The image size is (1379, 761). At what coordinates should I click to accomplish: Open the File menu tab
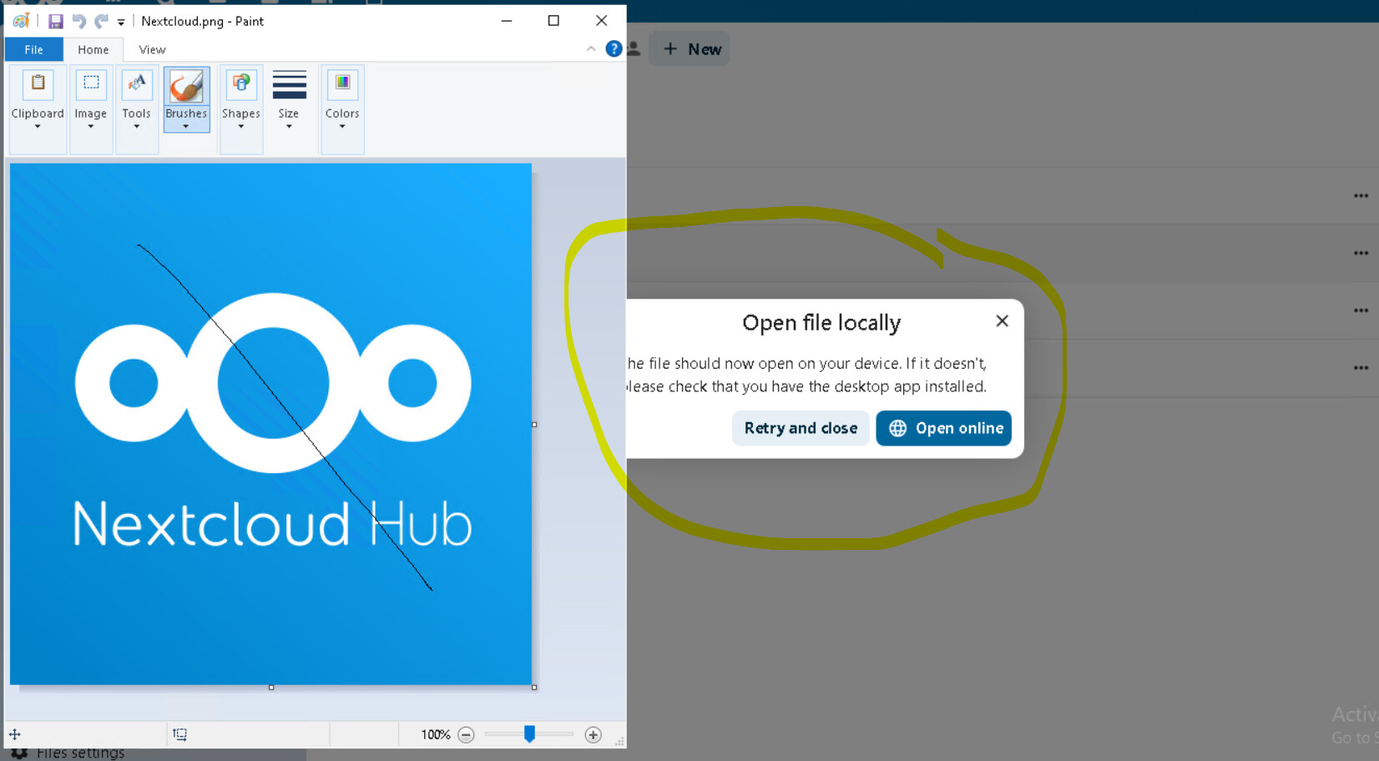(33, 50)
